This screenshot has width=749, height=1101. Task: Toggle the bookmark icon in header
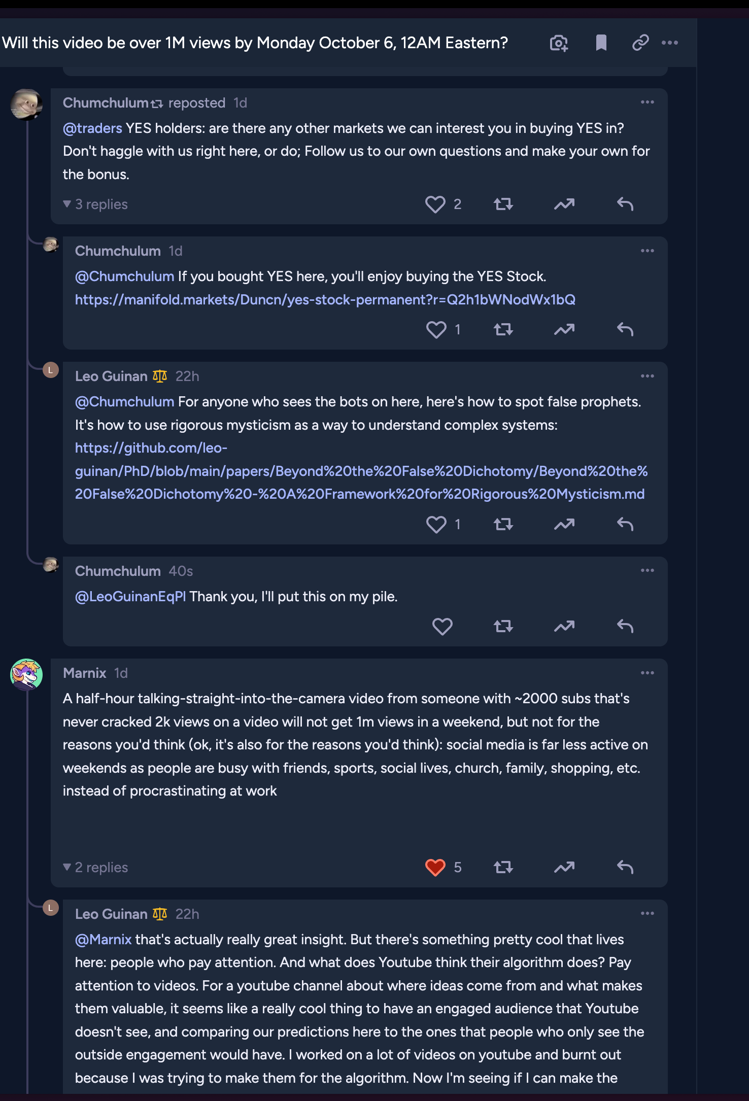[601, 43]
